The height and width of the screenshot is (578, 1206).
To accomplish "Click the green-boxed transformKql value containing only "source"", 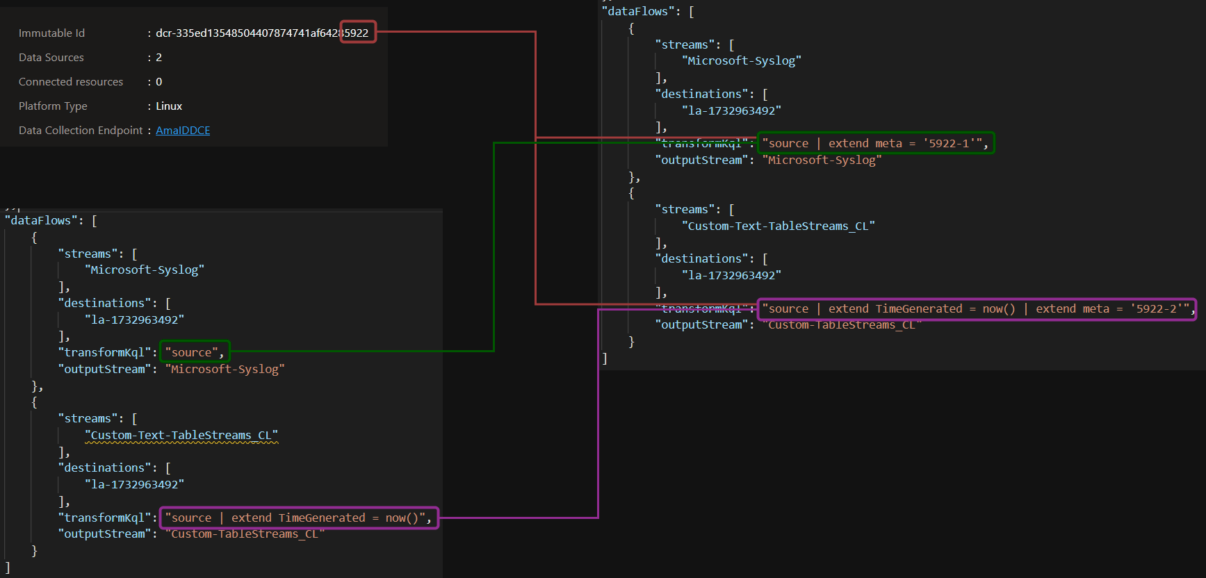I will tap(194, 352).
